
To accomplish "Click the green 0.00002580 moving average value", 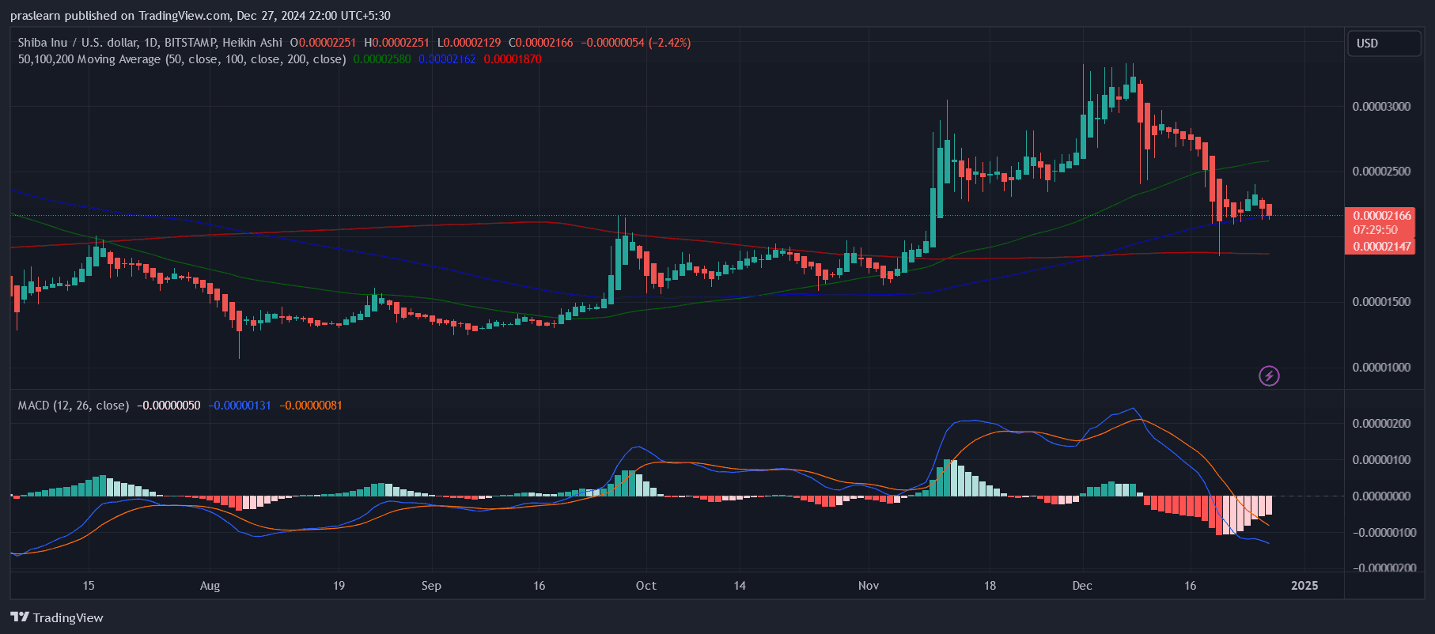I will [382, 59].
